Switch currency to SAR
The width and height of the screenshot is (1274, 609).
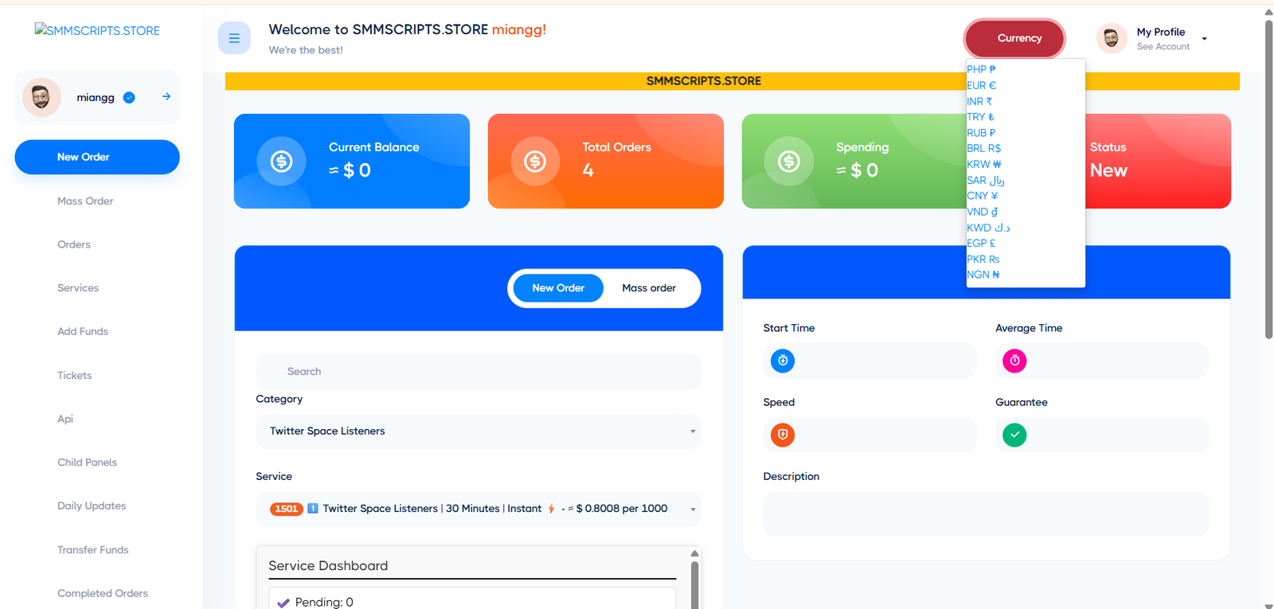pyautogui.click(x=986, y=180)
